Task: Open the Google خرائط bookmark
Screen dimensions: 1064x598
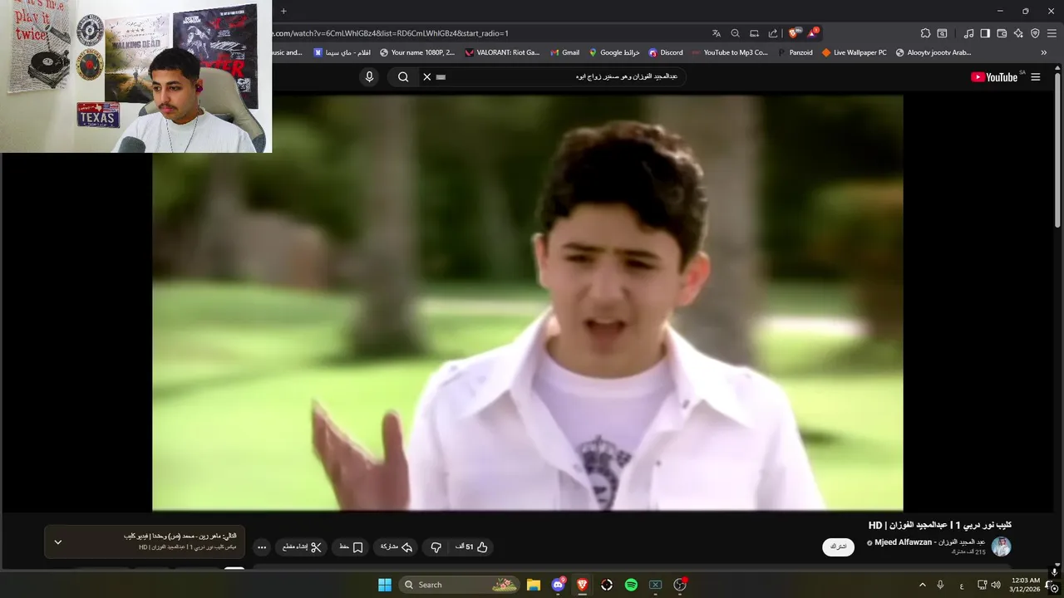Action: click(x=614, y=52)
